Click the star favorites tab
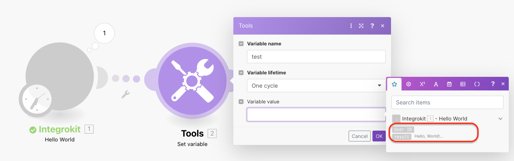 click(x=394, y=84)
